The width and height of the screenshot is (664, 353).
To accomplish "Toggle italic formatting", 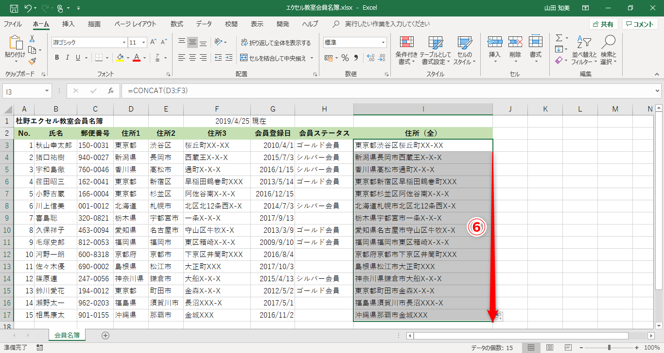I will point(68,58).
